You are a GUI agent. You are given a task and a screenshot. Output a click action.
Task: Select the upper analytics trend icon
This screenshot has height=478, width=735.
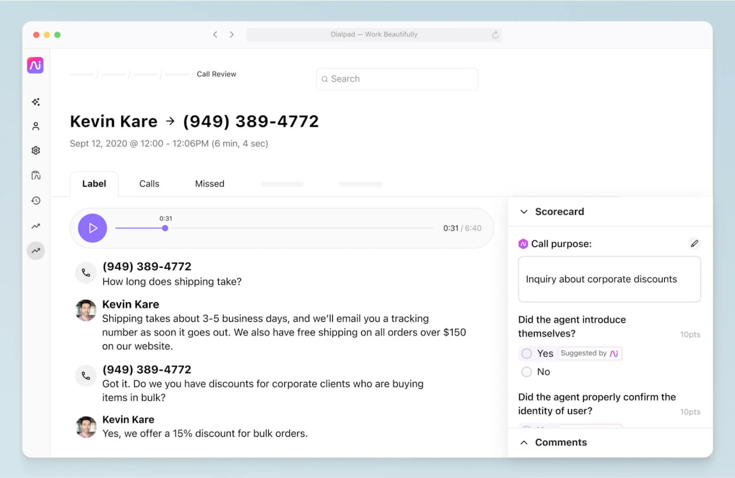(x=35, y=225)
